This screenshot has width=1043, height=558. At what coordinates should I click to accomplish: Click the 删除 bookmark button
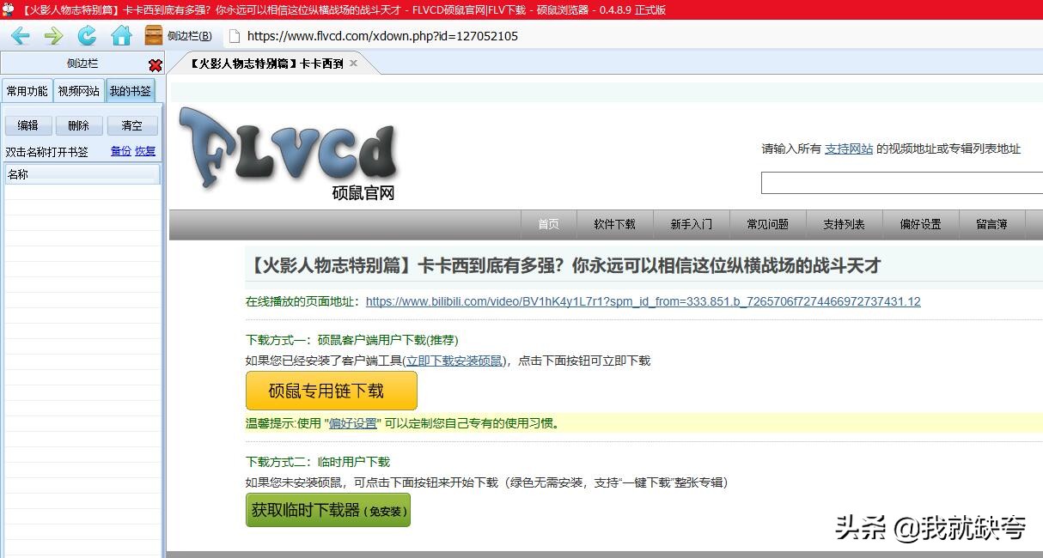[x=79, y=125]
